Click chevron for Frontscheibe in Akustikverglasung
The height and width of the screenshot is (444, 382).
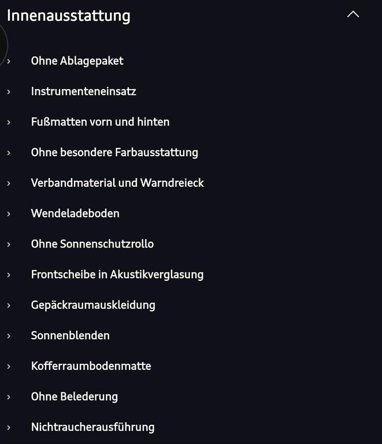(9, 275)
